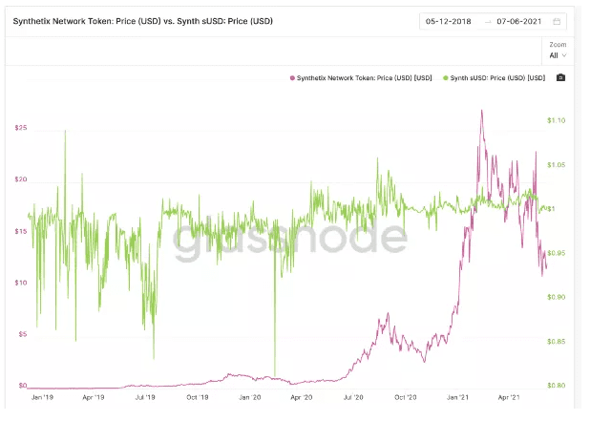Click the camera icon to save chart image
The image size is (590, 421).
coord(560,77)
